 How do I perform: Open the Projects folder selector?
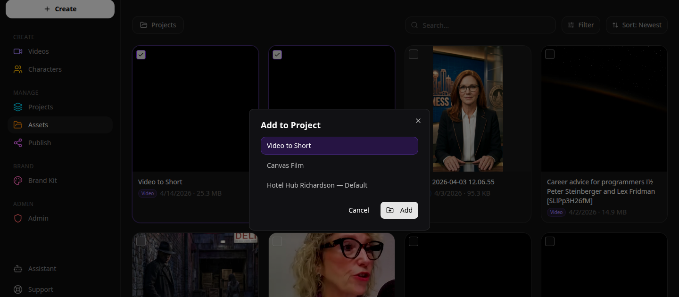click(x=158, y=25)
